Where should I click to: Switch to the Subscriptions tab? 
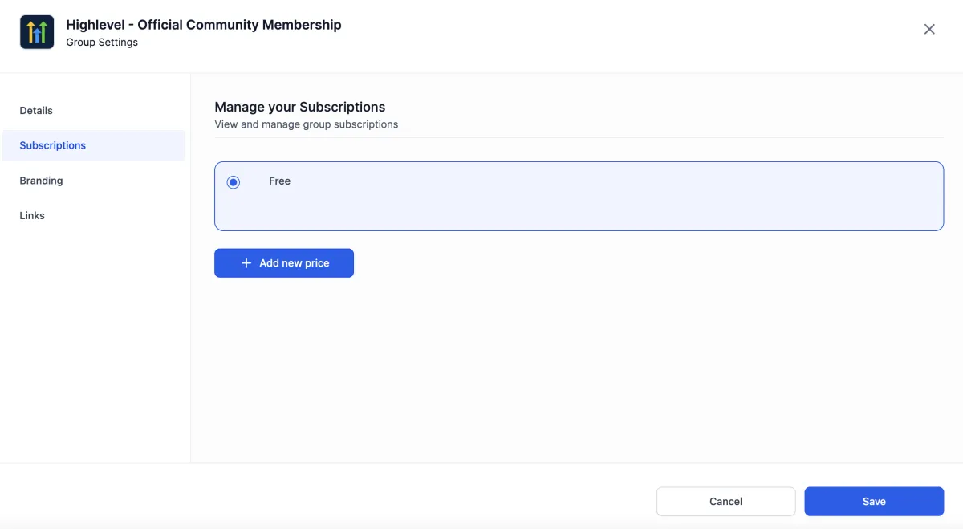53,145
